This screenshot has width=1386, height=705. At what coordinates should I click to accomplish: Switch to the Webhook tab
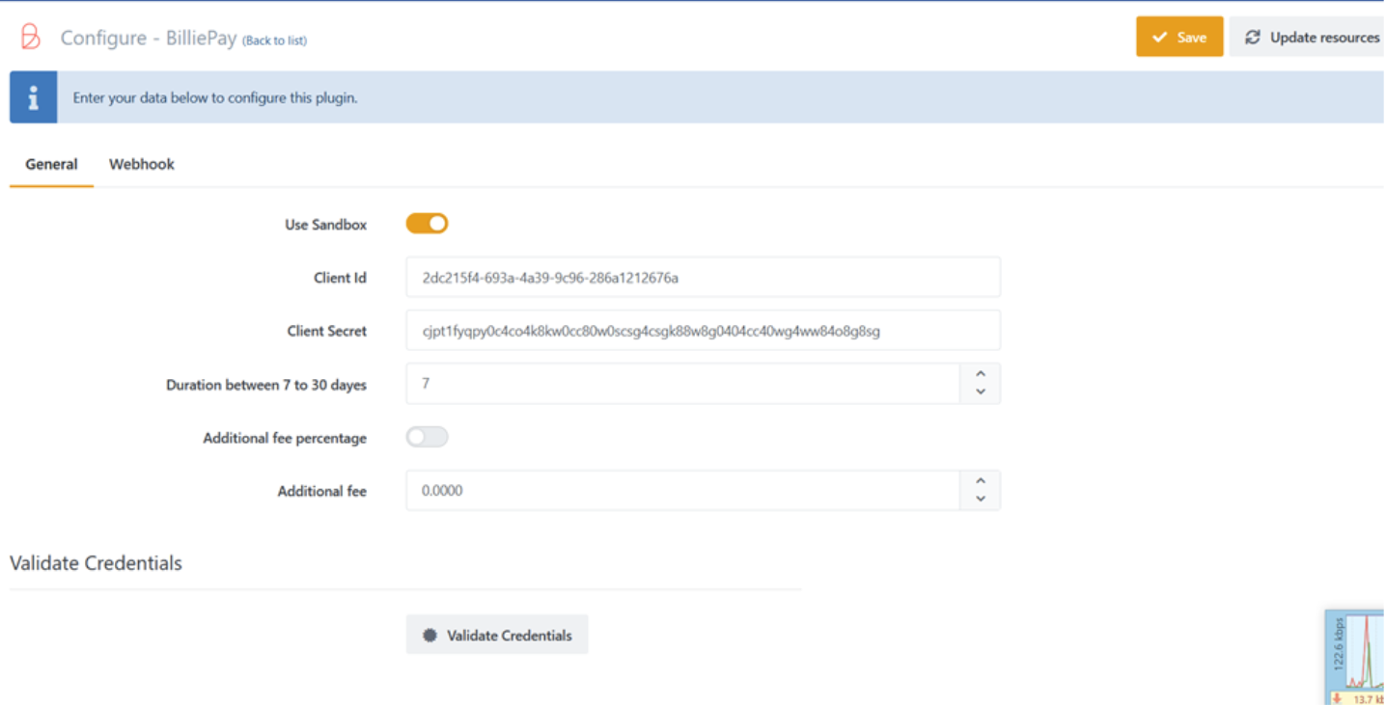click(x=142, y=164)
